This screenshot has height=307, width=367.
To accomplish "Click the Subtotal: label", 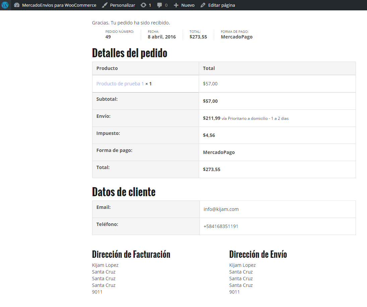I will pos(107,99).
